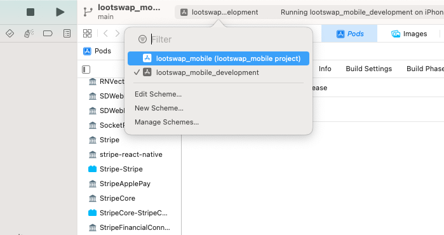
Task: Toggle the targets list sidebar icon
Action: click(x=86, y=70)
